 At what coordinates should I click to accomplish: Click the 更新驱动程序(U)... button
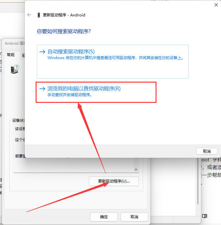(114, 181)
